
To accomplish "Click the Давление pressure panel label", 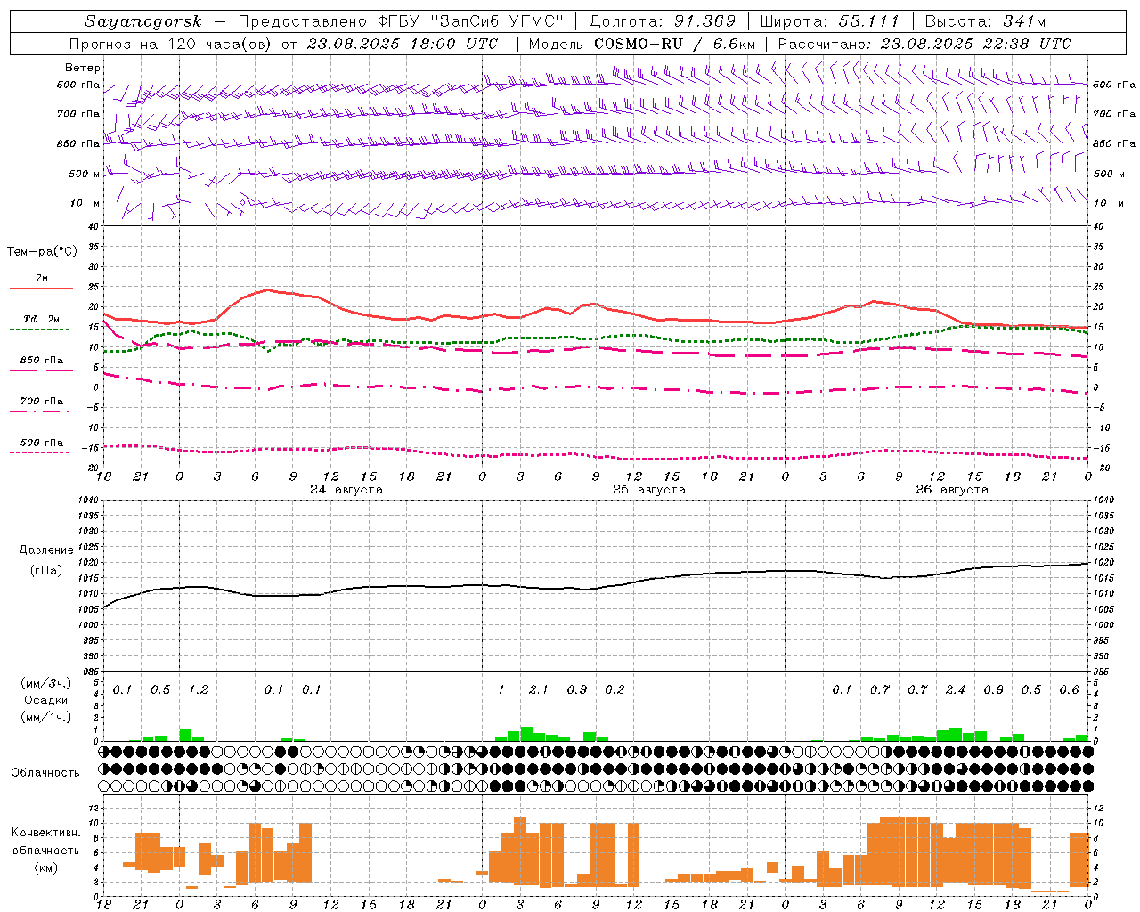I will (x=45, y=550).
